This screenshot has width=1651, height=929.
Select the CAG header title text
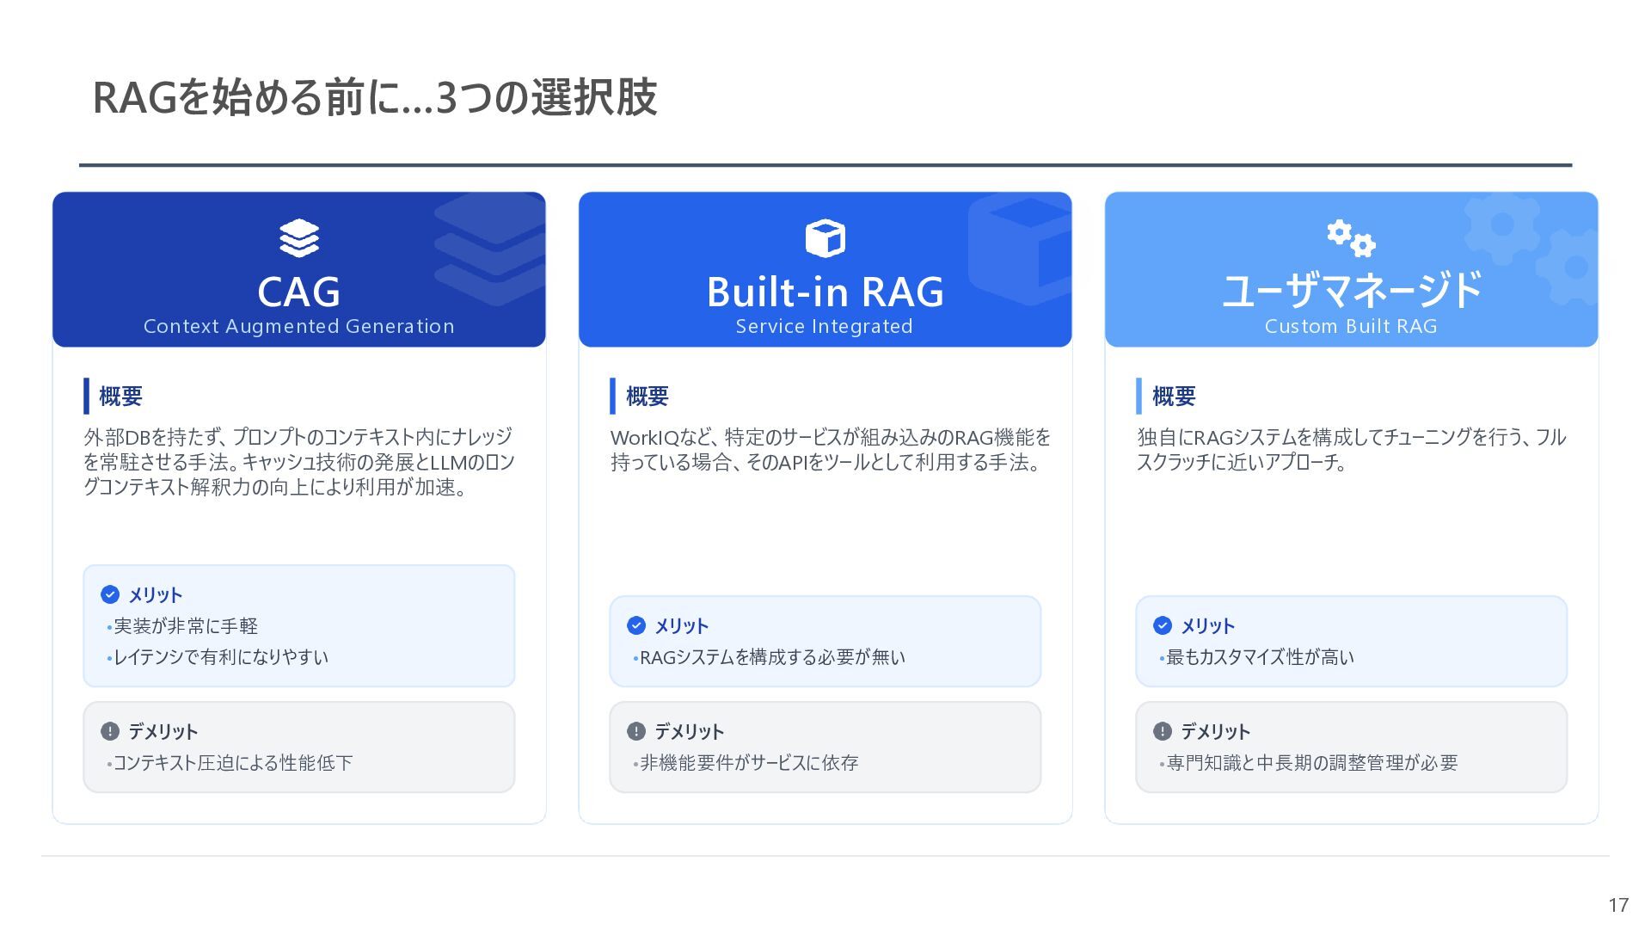(x=298, y=292)
